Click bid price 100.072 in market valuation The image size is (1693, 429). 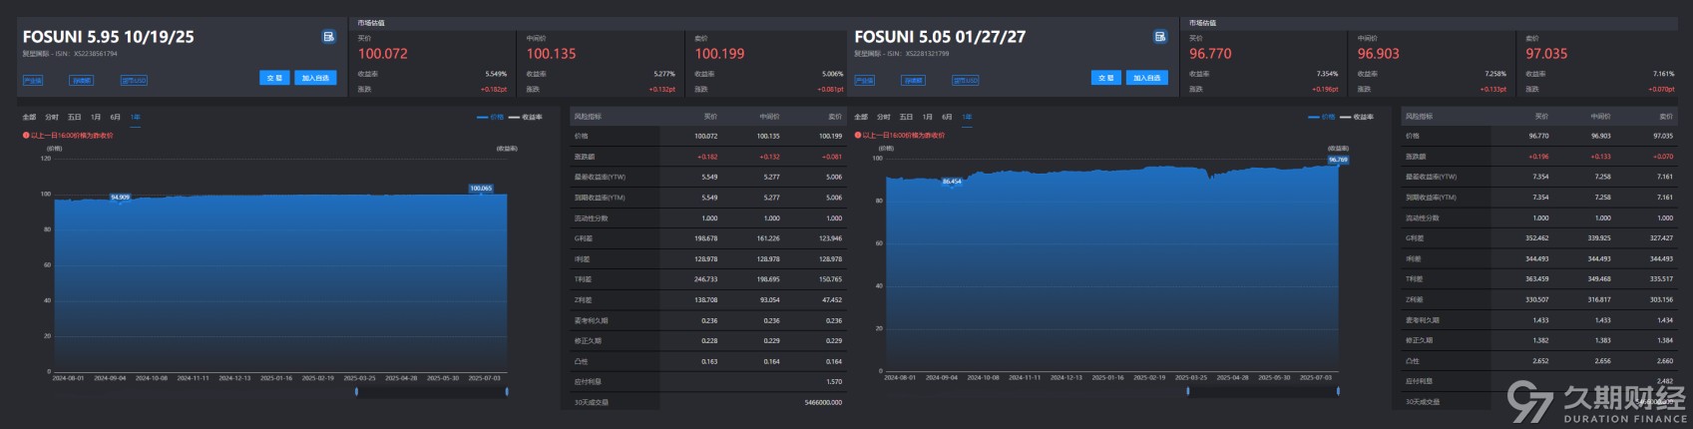click(383, 54)
